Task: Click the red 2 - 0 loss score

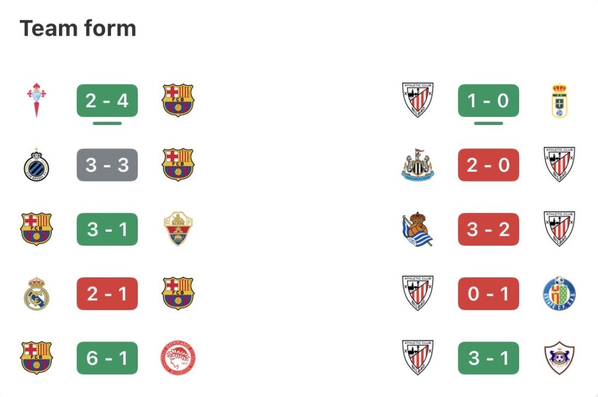Action: click(488, 165)
